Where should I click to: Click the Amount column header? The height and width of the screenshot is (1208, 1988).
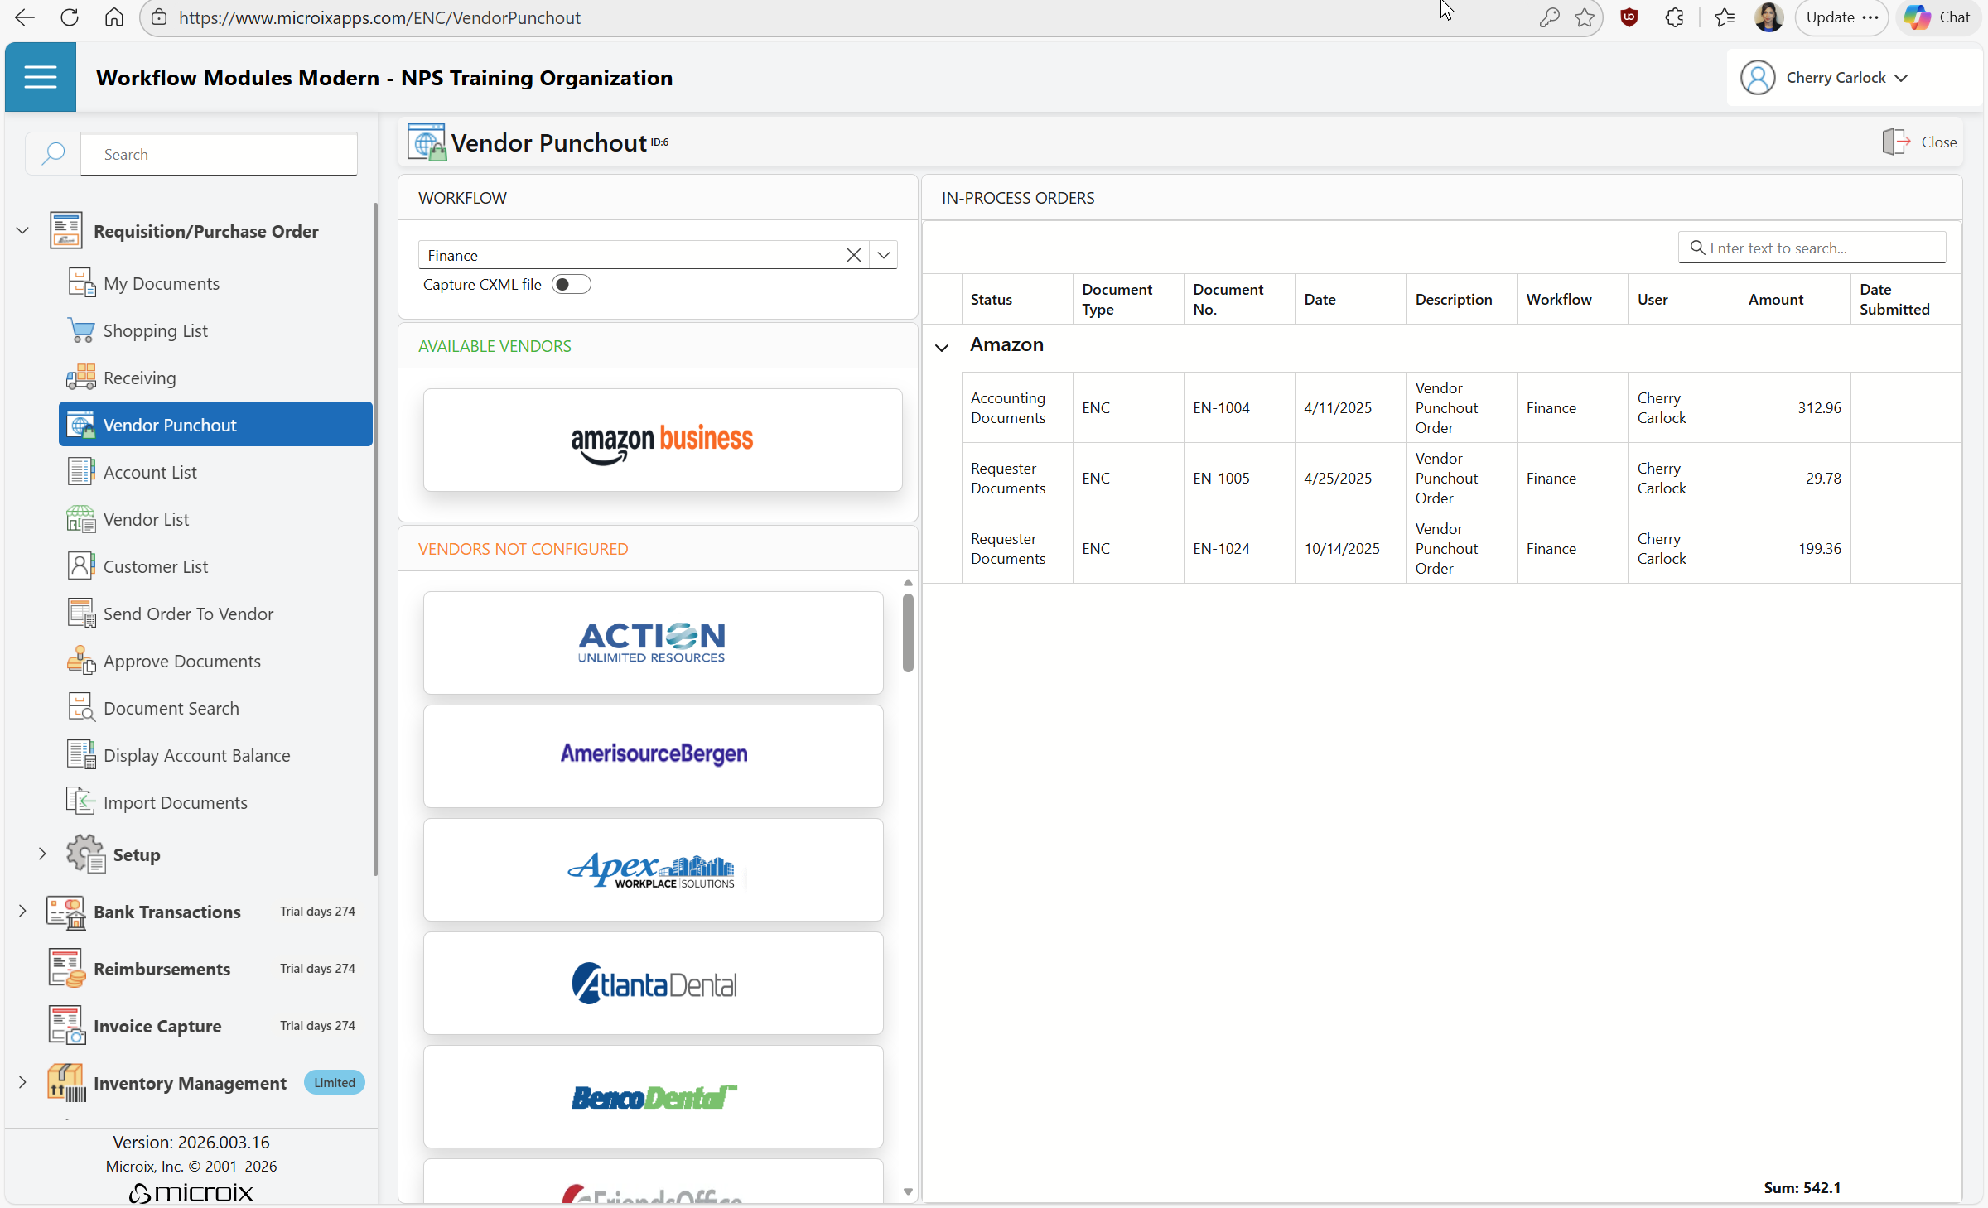point(1775,299)
